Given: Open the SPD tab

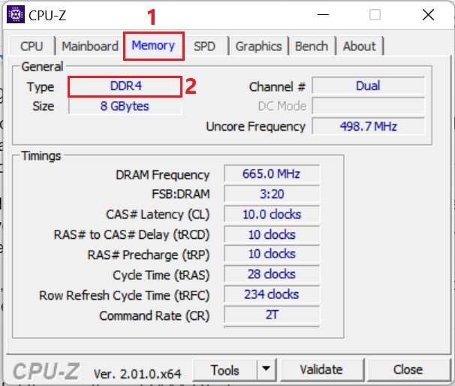Looking at the screenshot, I should (204, 46).
